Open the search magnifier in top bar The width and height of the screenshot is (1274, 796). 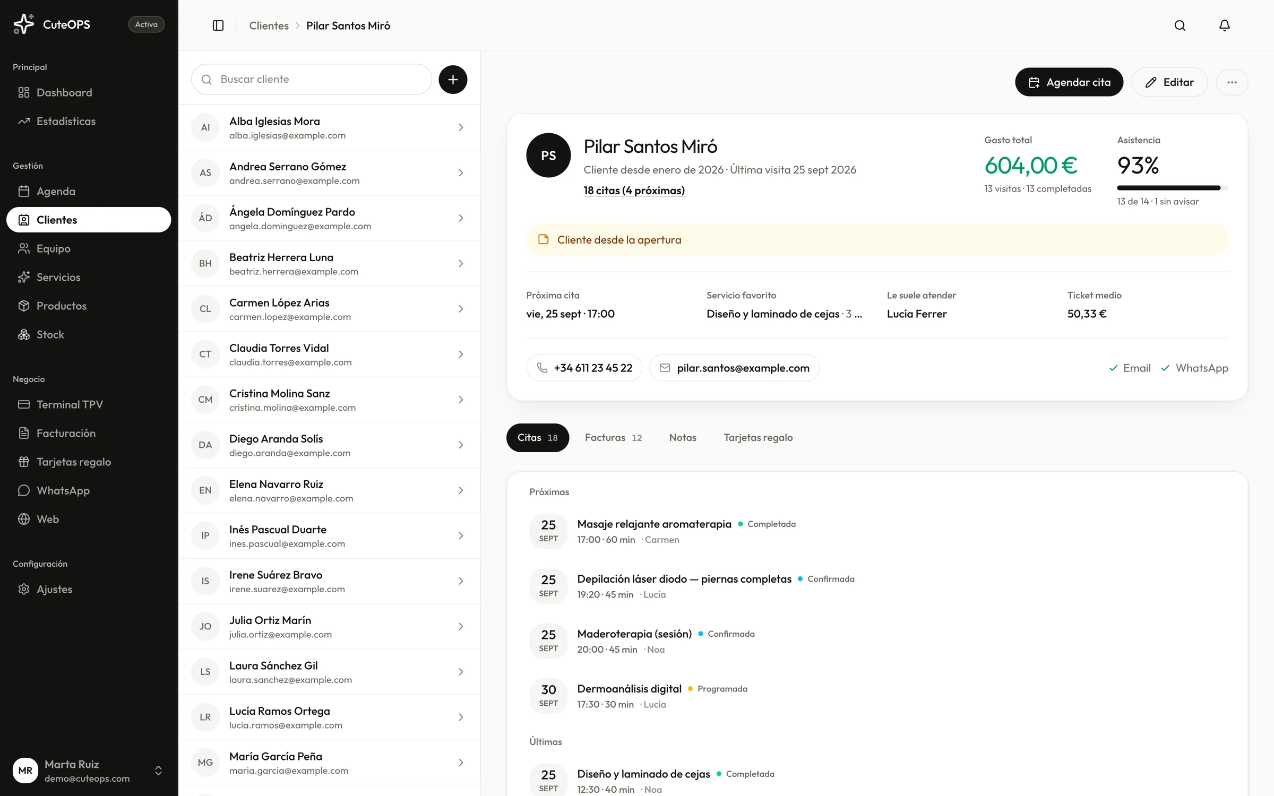click(1180, 25)
